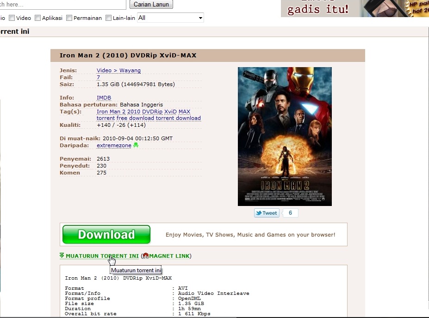This screenshot has width=429, height=318.
Task: Click into the search here input field
Action: [62, 4]
